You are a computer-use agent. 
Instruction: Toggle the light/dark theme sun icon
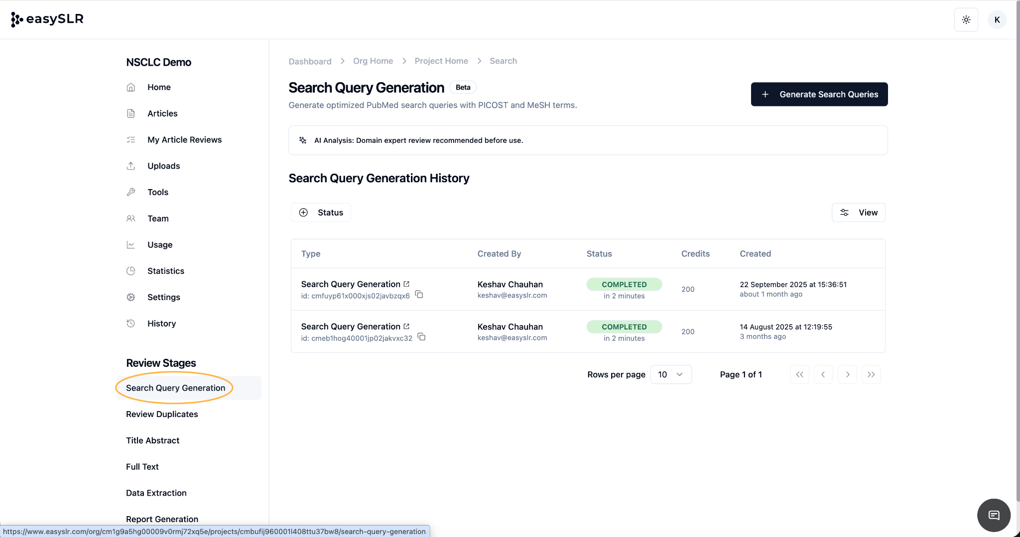pos(966,20)
